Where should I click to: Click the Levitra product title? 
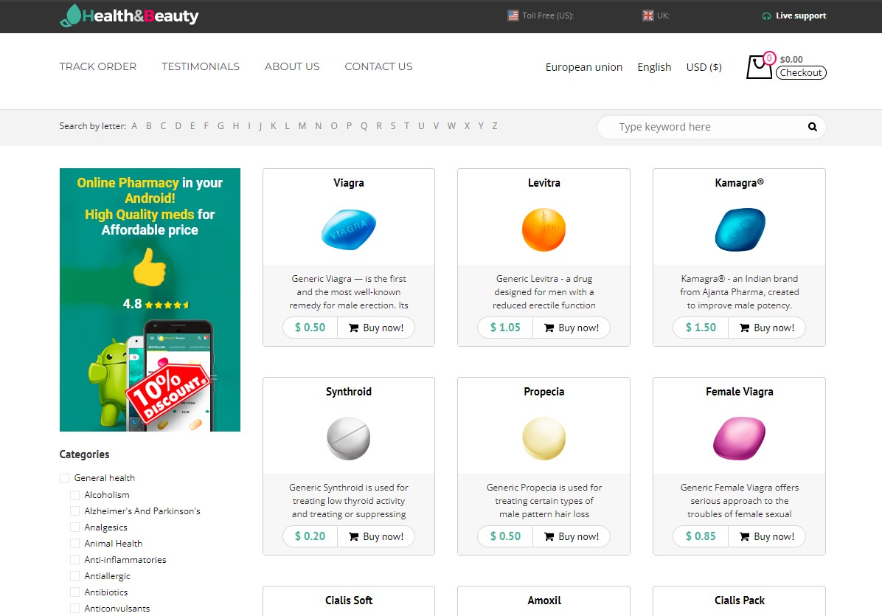point(544,183)
